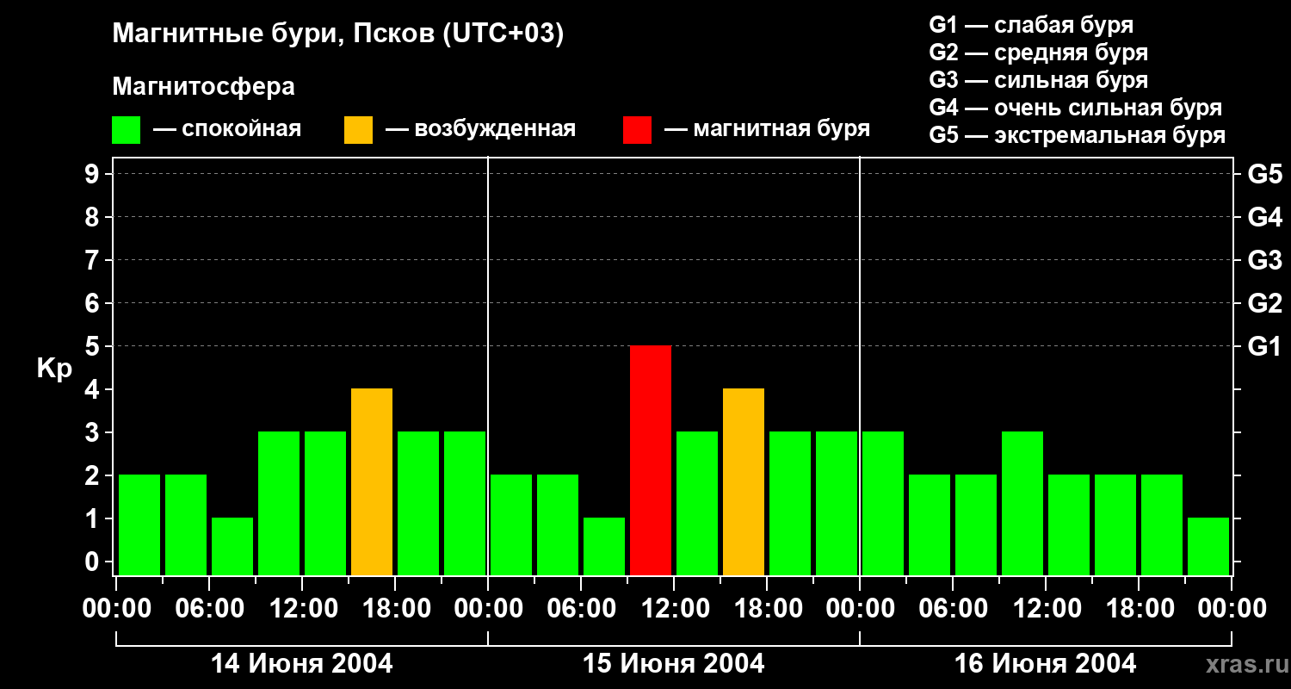The image size is (1291, 689).
Task: Click the "G1 — слабая буря" description line
Action: coord(1031,25)
